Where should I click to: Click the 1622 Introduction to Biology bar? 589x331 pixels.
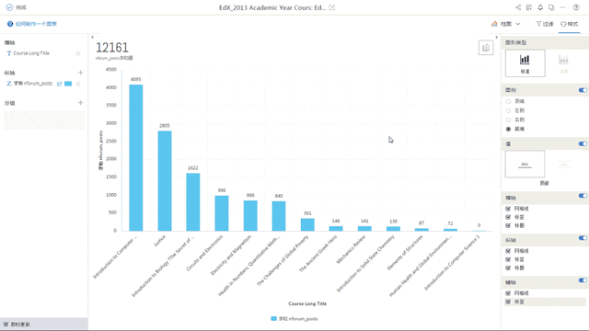pos(193,202)
